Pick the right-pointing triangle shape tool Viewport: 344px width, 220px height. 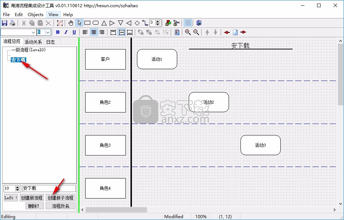pyautogui.click(x=112, y=23)
